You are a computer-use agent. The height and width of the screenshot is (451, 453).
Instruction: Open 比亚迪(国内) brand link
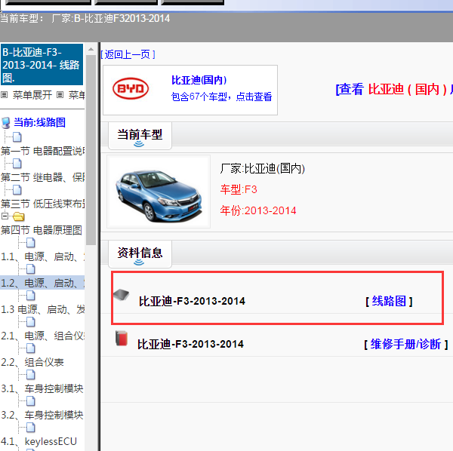click(199, 80)
